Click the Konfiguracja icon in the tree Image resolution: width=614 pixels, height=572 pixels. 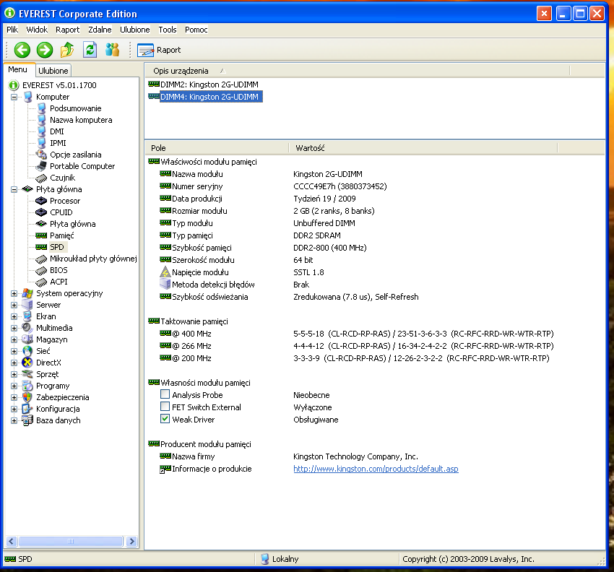(27, 409)
